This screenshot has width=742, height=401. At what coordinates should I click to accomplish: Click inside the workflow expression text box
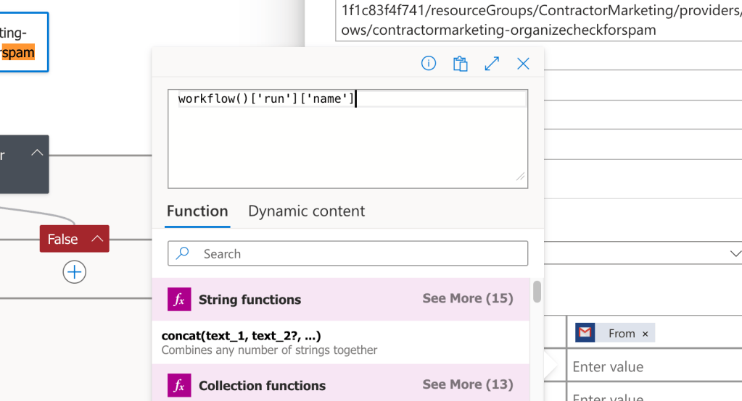pos(348,139)
